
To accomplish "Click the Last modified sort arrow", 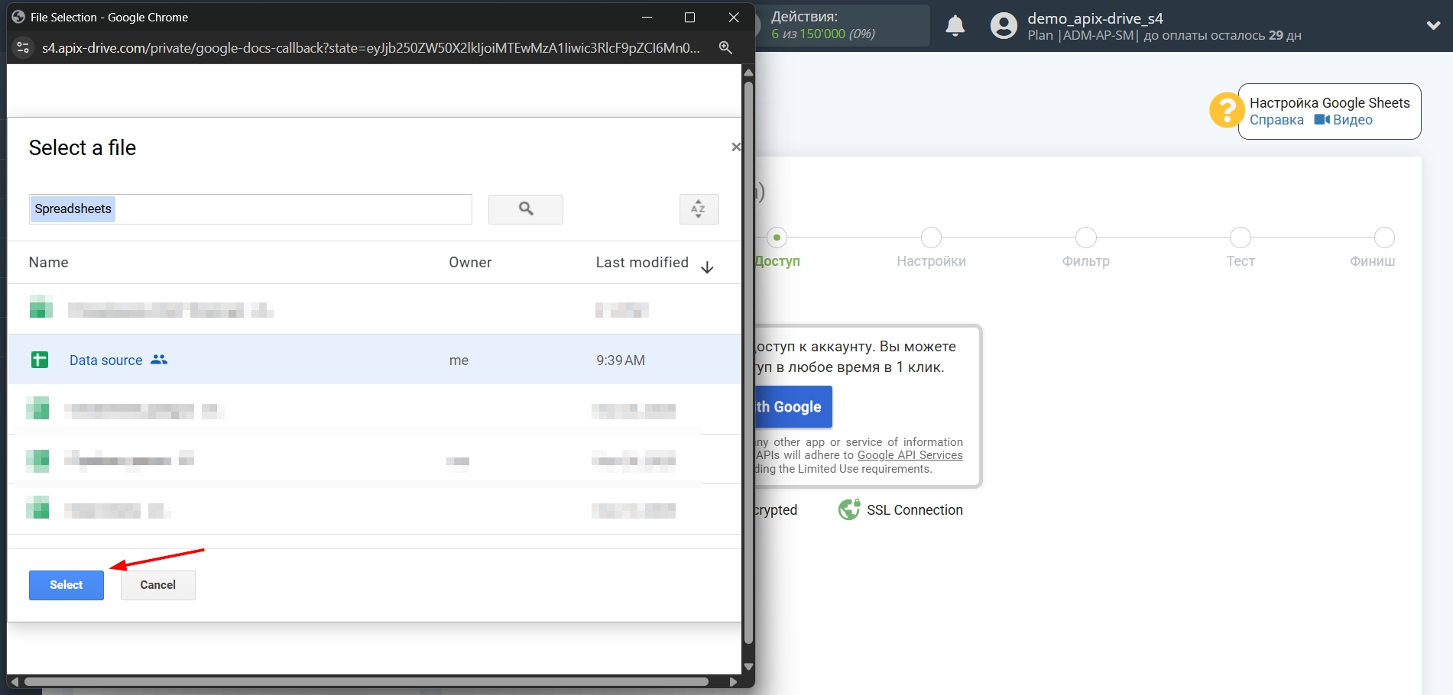I will coord(707,267).
